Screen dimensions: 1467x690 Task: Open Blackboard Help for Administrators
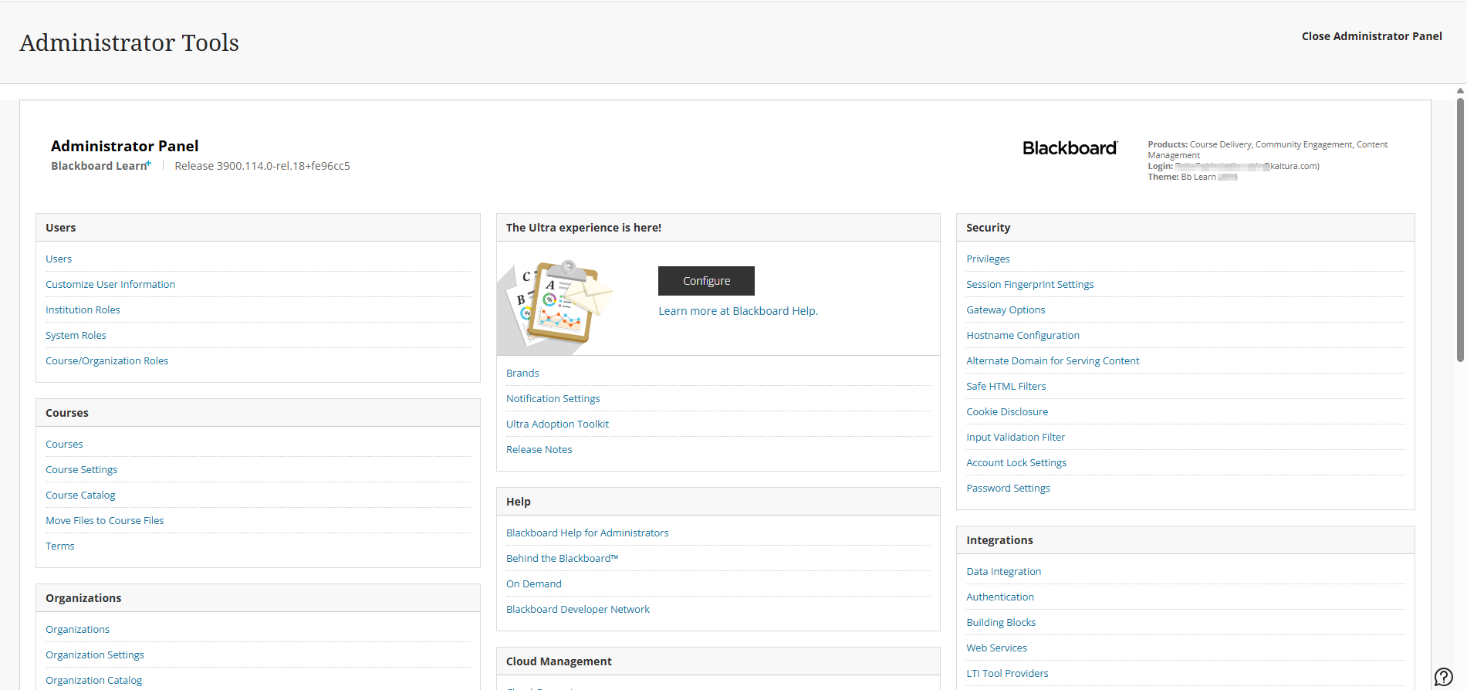click(x=587, y=533)
